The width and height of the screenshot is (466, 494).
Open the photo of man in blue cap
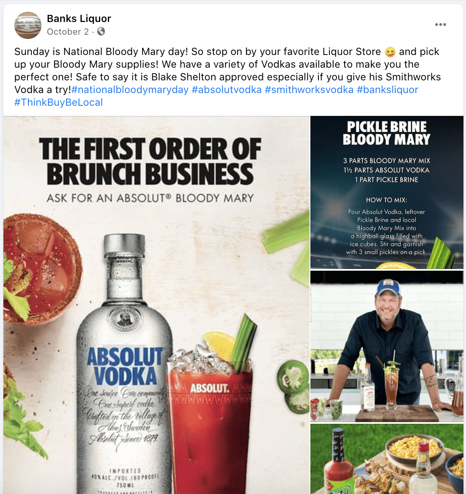[x=387, y=346]
